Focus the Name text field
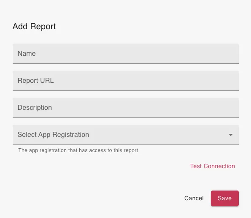The height and width of the screenshot is (218, 251). pyautogui.click(x=126, y=54)
